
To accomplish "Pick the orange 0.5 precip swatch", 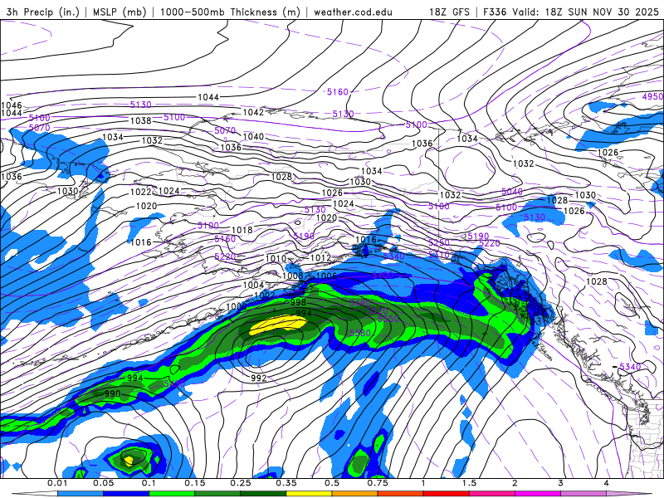I will click(355, 494).
